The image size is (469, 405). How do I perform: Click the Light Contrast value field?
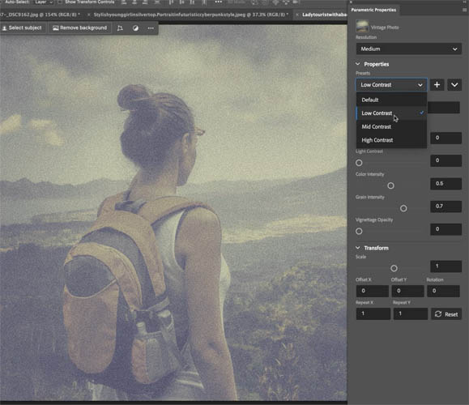(446, 160)
